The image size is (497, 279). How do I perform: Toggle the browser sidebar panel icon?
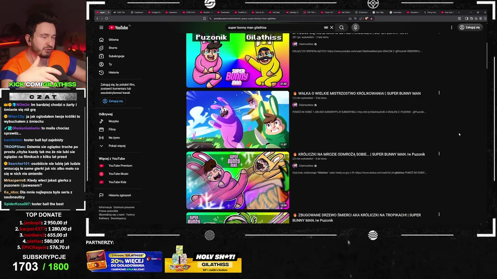466,18
